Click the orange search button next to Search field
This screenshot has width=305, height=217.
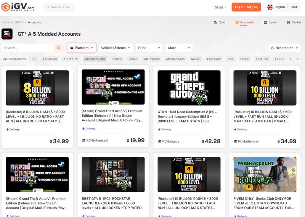pyautogui.click(x=59, y=48)
